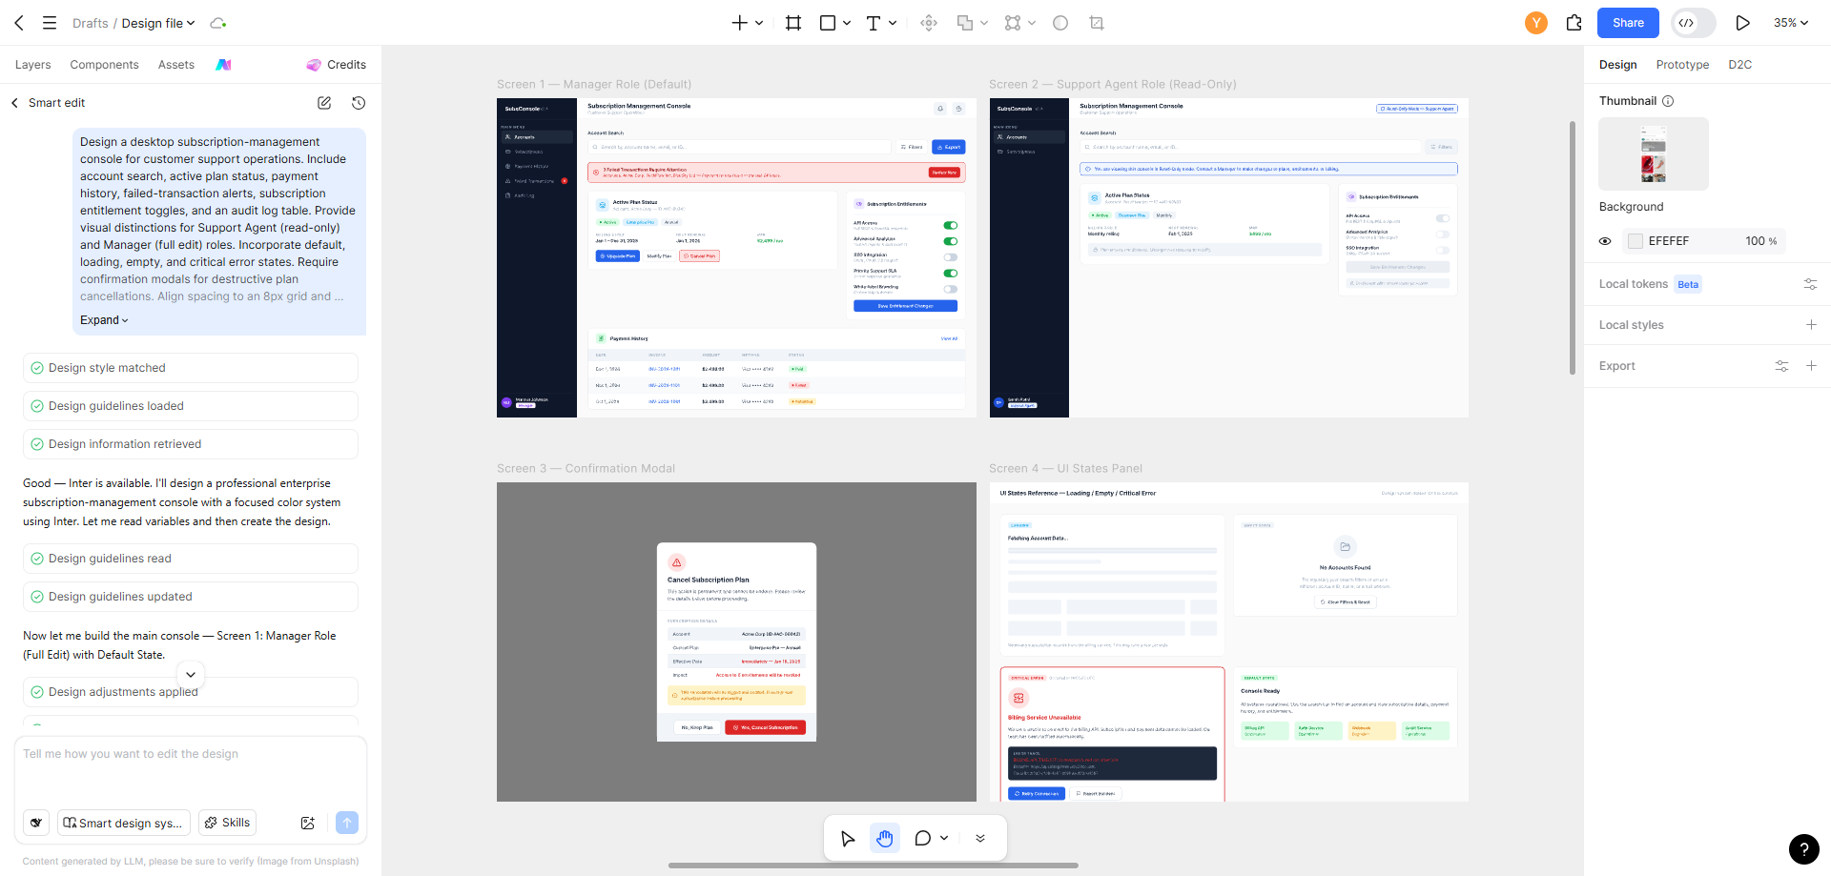Expand the rectangle shape tool dropdown

click(847, 23)
